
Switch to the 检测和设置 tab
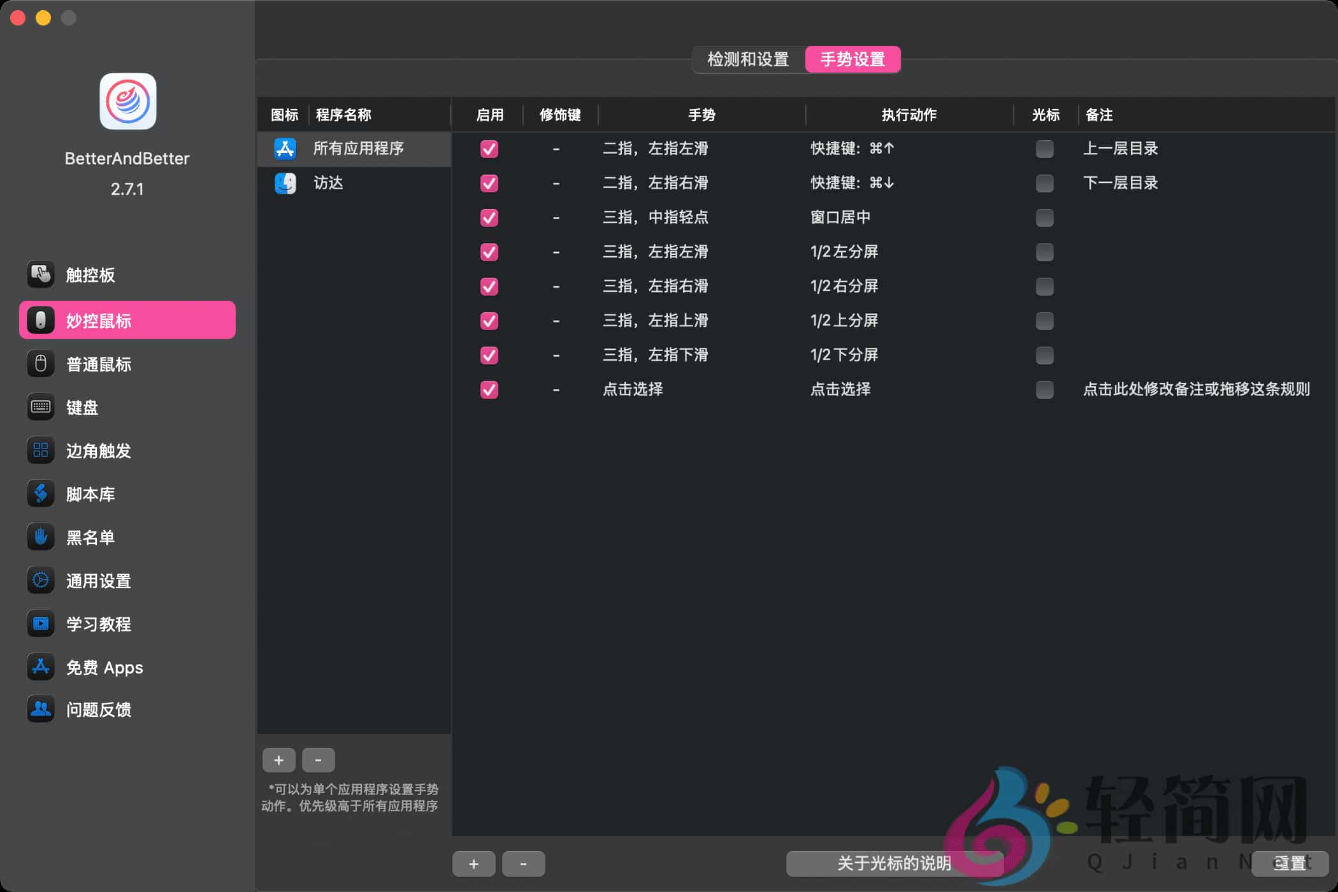[x=747, y=59]
